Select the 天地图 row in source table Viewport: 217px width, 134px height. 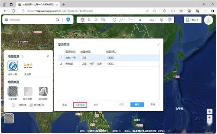108,64
